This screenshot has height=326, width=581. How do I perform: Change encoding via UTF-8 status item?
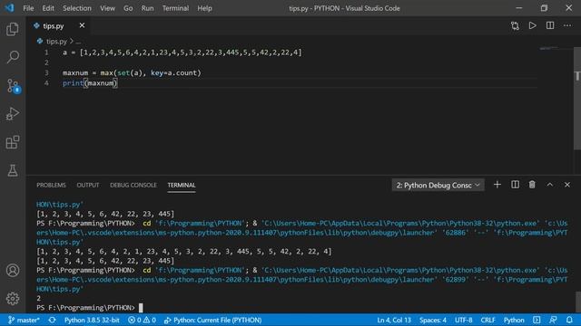pyautogui.click(x=464, y=320)
